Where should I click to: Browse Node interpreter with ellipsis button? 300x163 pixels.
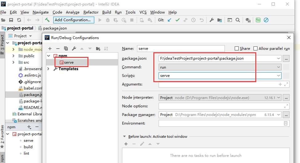286,98
